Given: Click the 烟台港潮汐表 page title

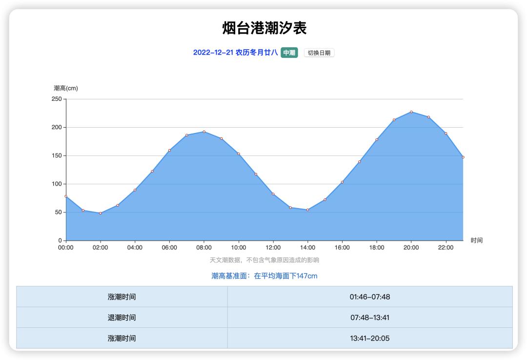Looking at the screenshot, I should 263,28.
